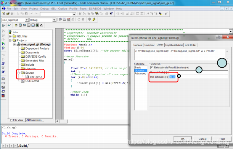
Task: Click the Save floppy disk icon
Action: 12,14
